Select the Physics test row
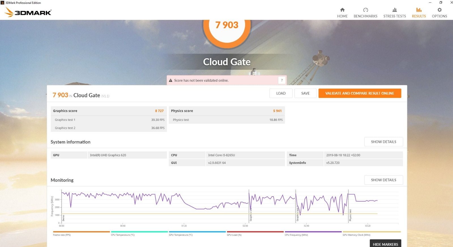 (226, 120)
